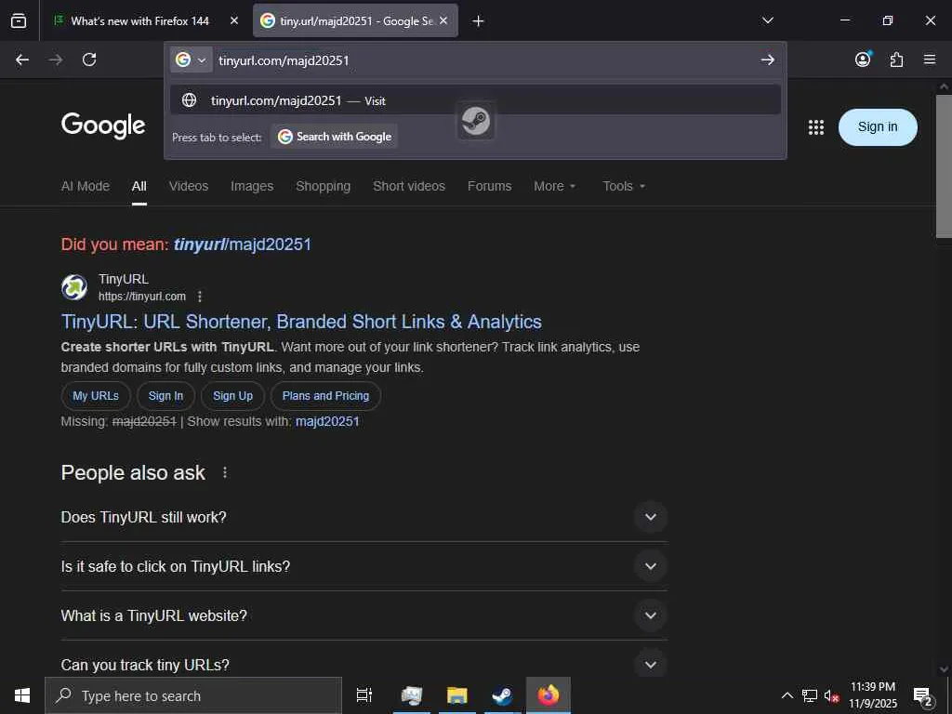
Task: Click the Go arrow in address bar
Action: pos(767,59)
